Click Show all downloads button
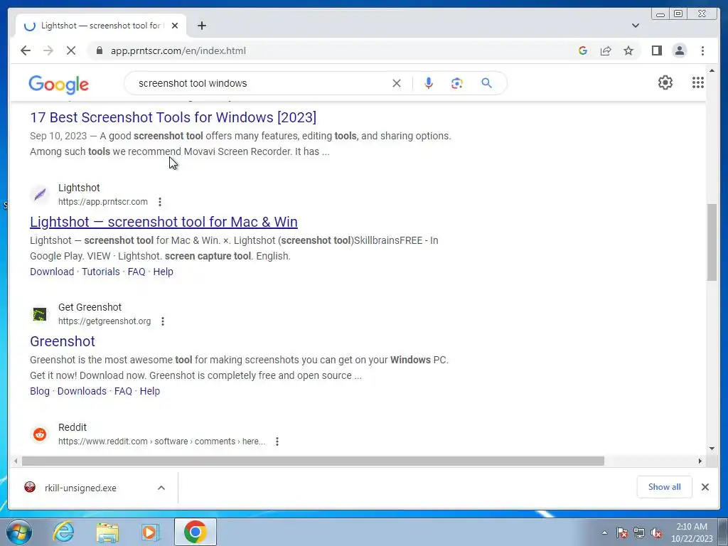The height and width of the screenshot is (546, 728). coord(664,486)
